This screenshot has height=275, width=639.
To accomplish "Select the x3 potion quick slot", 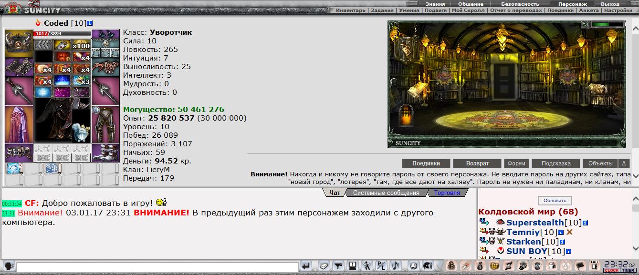I will [x=81, y=80].
